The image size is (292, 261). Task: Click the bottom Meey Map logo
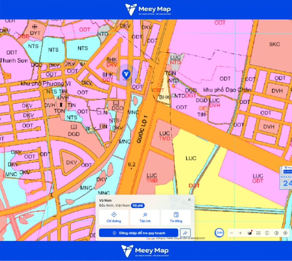(145, 251)
